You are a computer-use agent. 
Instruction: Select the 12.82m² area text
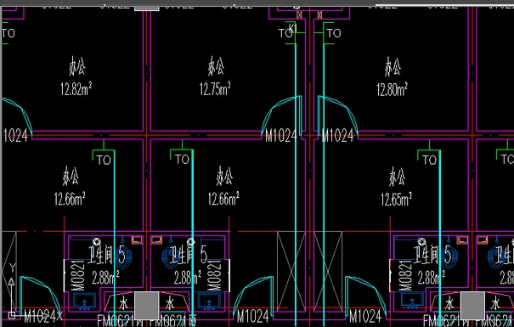(x=76, y=89)
